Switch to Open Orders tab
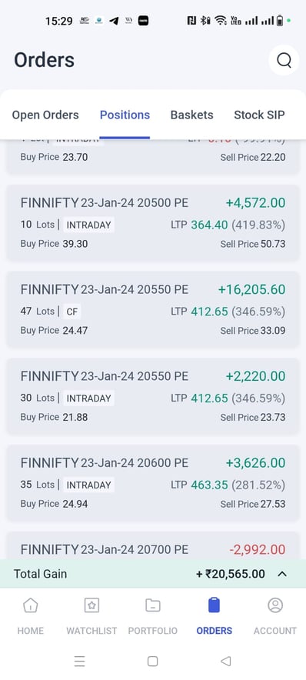The width and height of the screenshot is (306, 680). click(x=45, y=115)
